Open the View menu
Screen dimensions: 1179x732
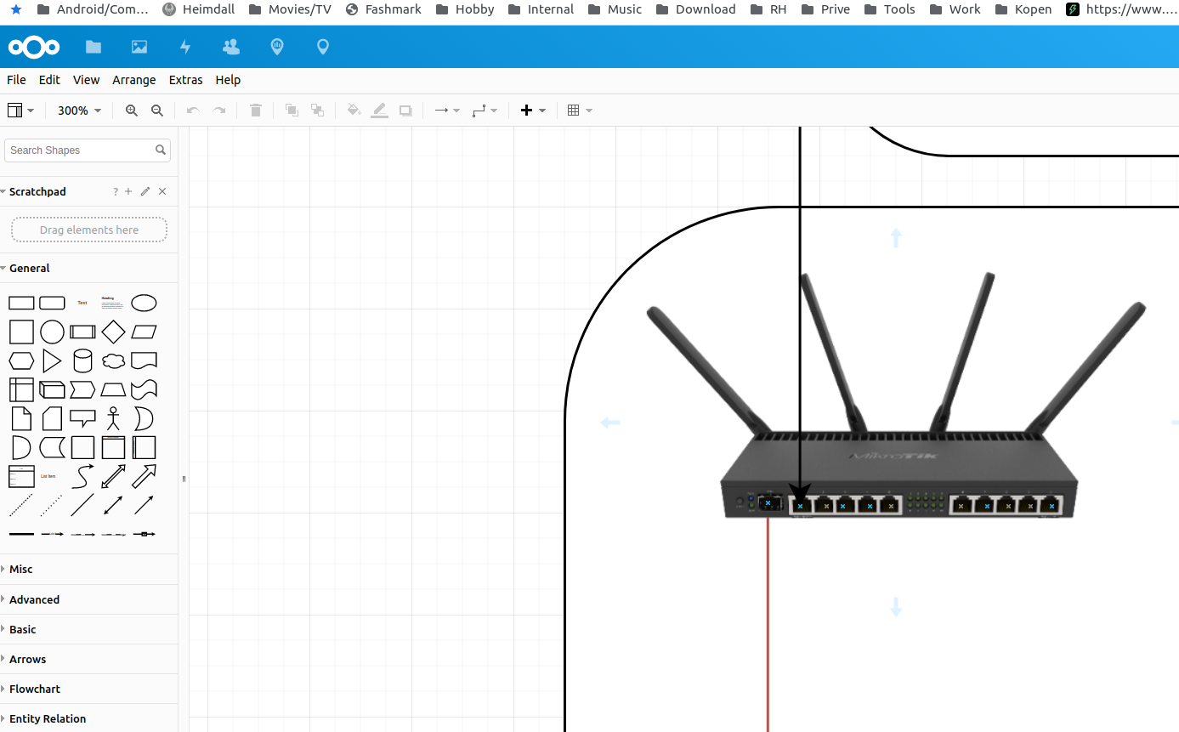tap(86, 80)
